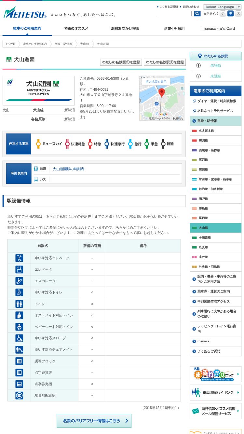Image resolution: width=244 pixels, height=434 pixels.
Task: Open the 名鉄のオススメ main tab
Action: [x=76, y=29]
